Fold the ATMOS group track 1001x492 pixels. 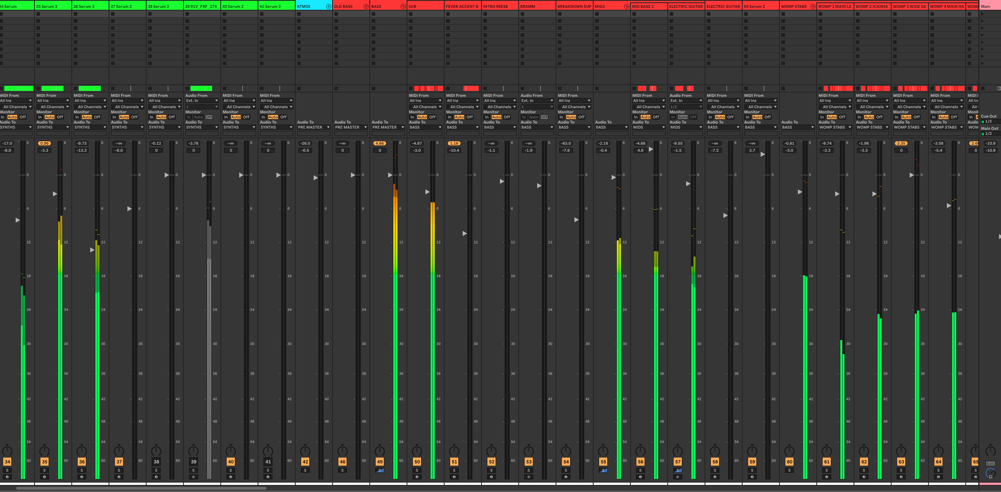click(x=329, y=6)
